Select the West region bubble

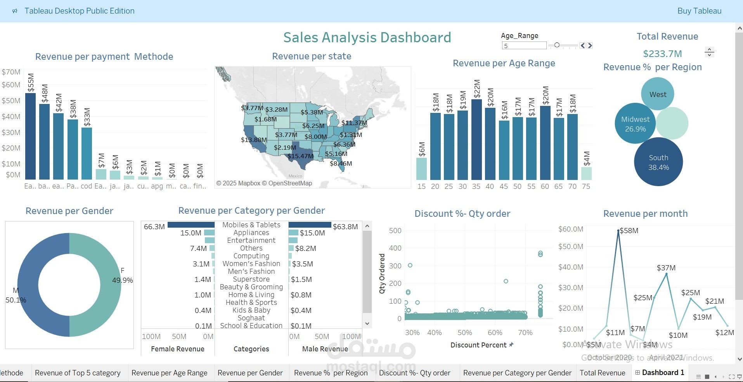point(658,94)
